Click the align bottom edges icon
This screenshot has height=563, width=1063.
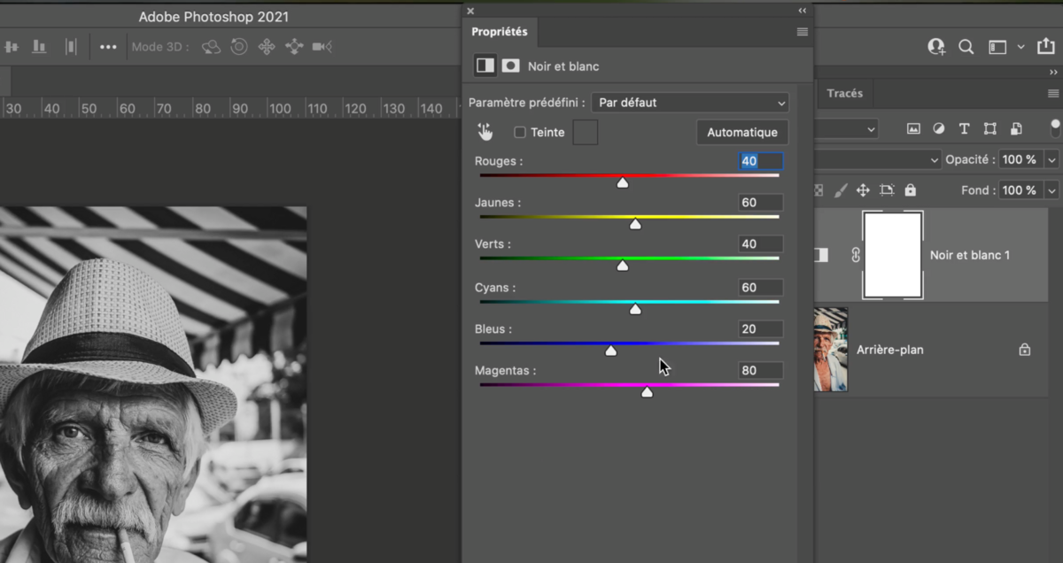tap(39, 46)
